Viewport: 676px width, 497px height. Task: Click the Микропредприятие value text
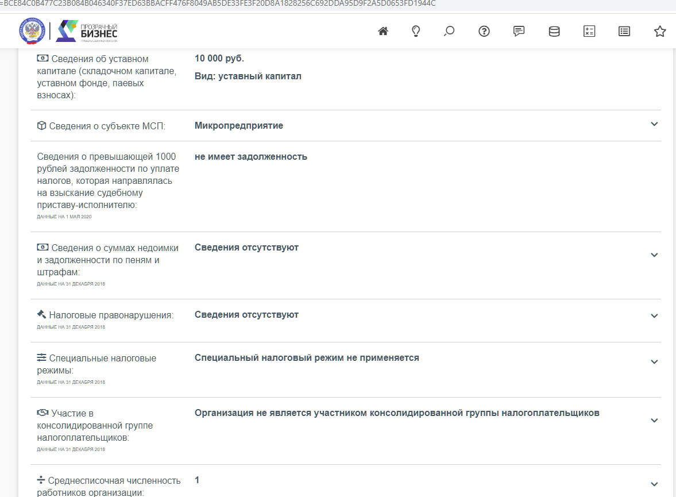pyautogui.click(x=239, y=125)
